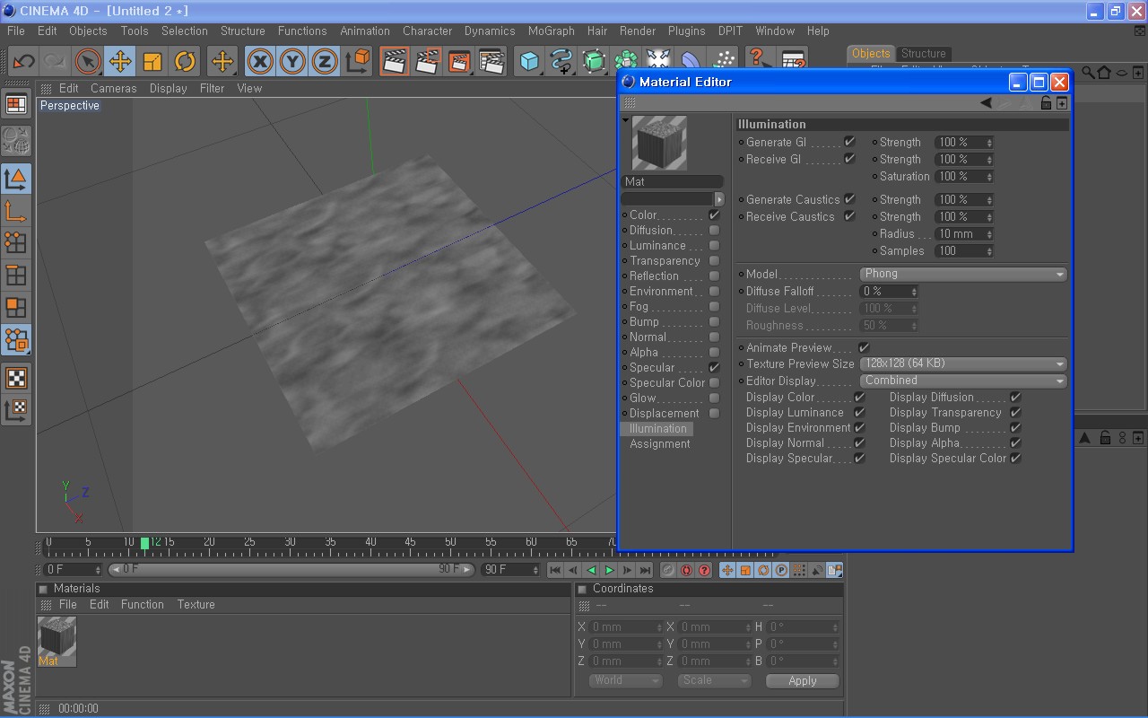Click the red record keyframe button
This screenshot has height=718, width=1148.
(x=687, y=570)
